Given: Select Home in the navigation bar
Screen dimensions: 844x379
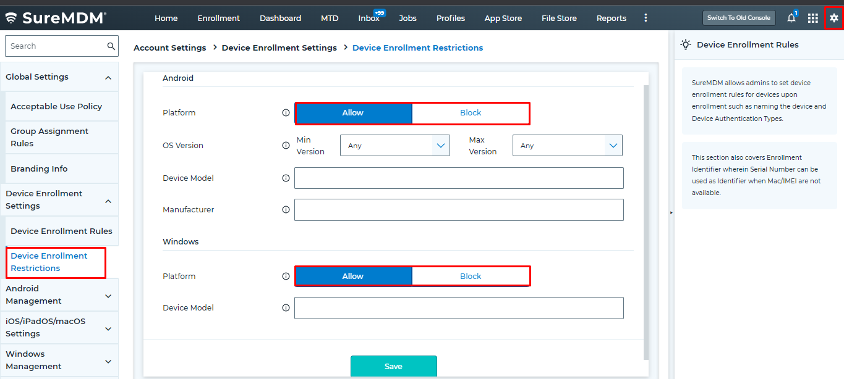Looking at the screenshot, I should coord(166,18).
